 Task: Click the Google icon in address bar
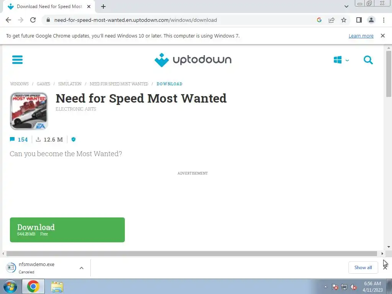coord(319,20)
